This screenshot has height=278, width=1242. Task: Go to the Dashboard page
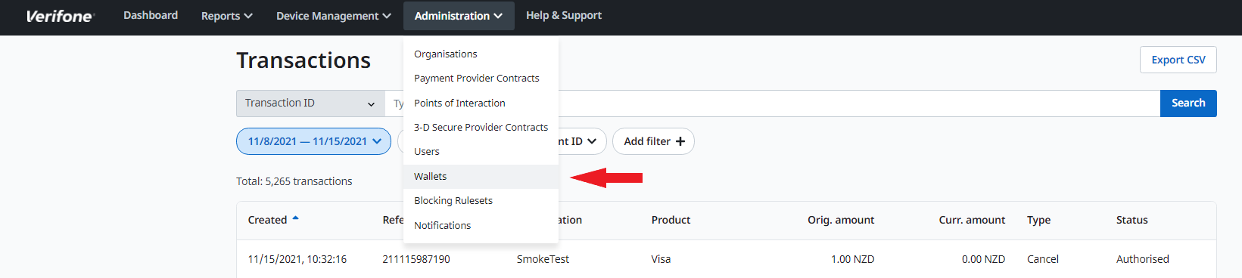[151, 15]
